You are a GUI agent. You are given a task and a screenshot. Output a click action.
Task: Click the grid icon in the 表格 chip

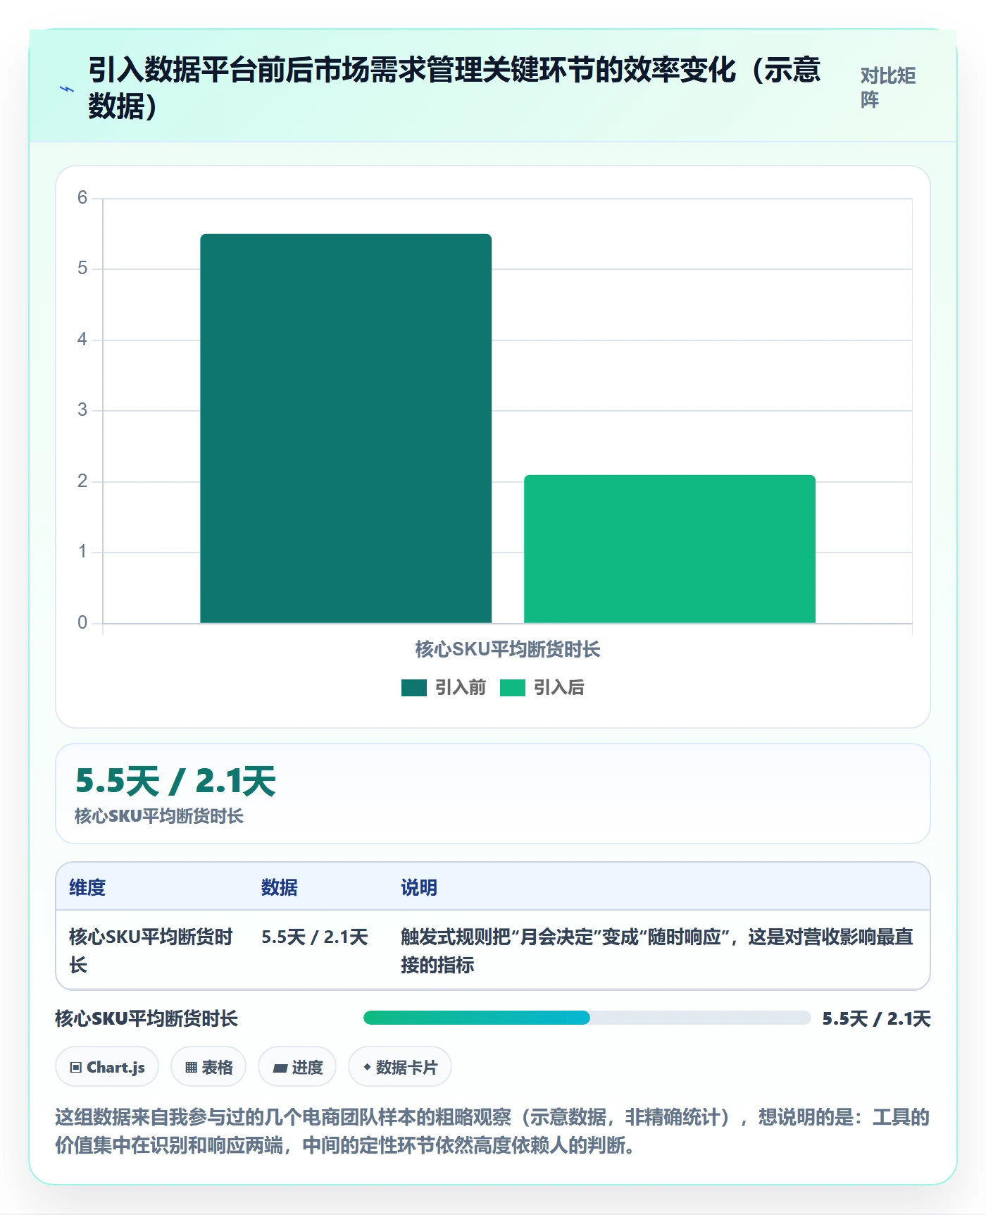point(192,1067)
